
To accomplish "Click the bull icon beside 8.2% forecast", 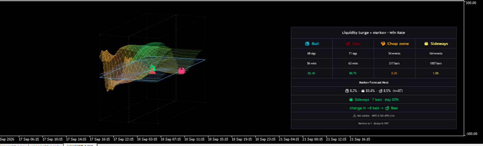I will point(347,90).
